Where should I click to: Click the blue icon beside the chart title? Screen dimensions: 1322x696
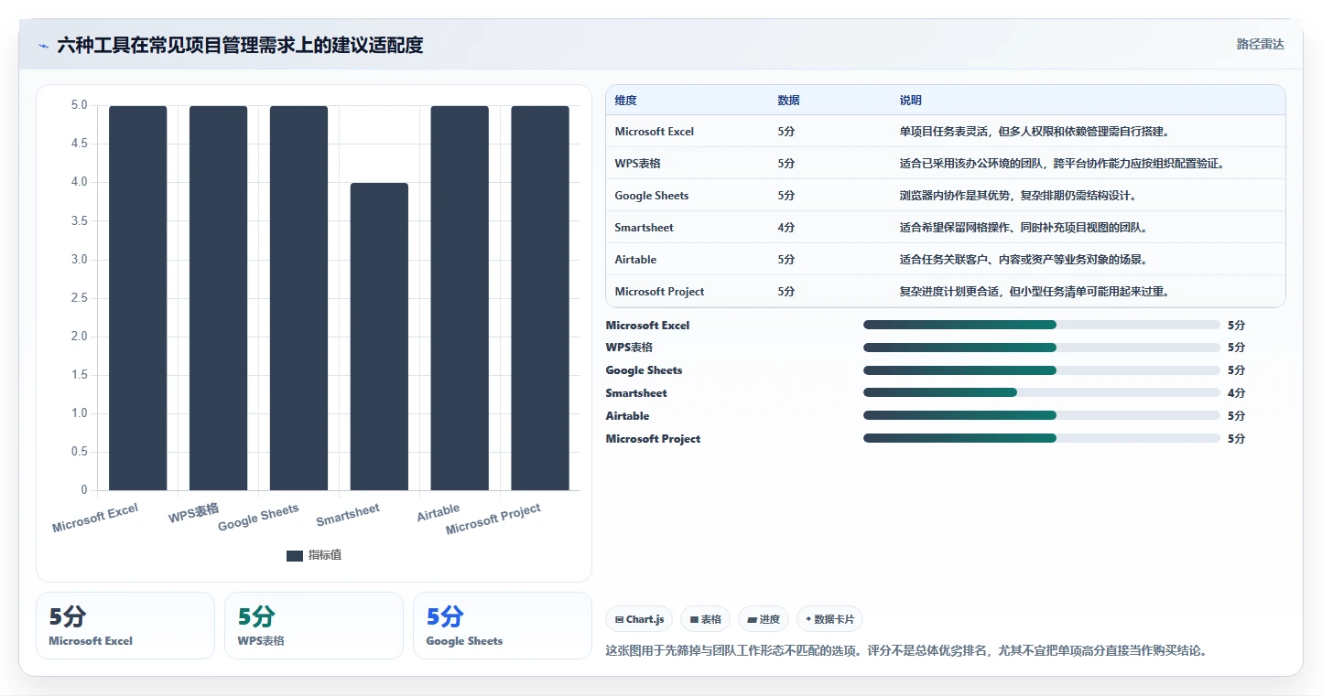[43, 46]
